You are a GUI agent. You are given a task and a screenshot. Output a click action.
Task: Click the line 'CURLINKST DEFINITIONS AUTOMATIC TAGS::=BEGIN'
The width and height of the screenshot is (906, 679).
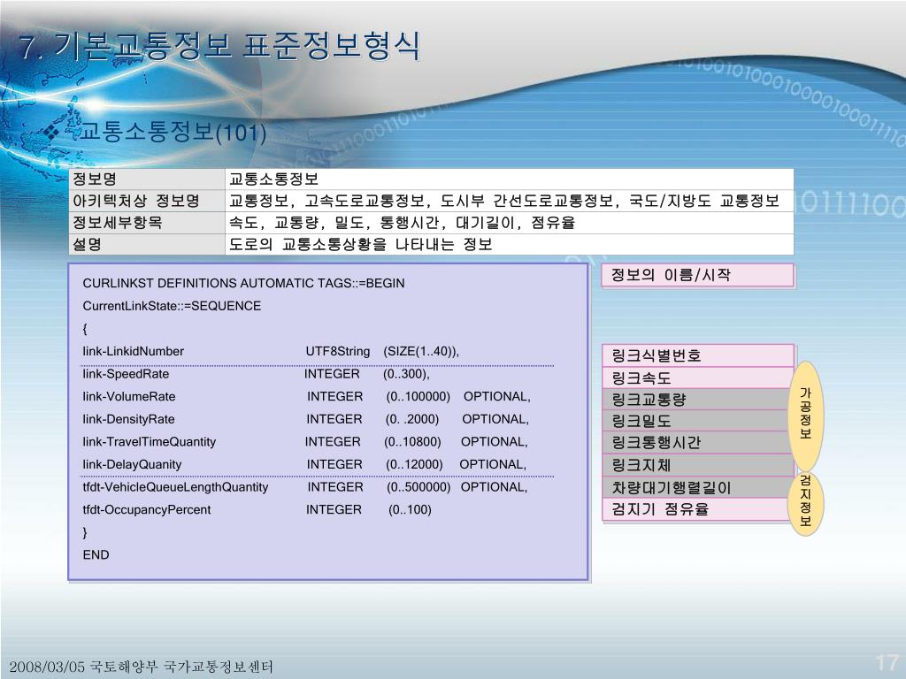[243, 284]
